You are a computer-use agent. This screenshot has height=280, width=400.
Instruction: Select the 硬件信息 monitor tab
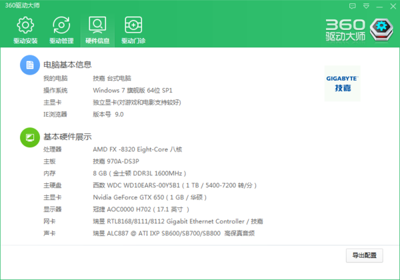(97, 31)
